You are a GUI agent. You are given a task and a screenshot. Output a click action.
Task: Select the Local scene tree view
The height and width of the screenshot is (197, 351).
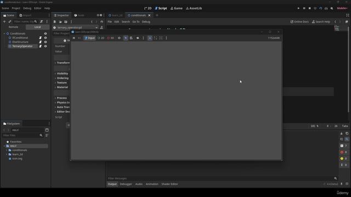(x=37, y=27)
